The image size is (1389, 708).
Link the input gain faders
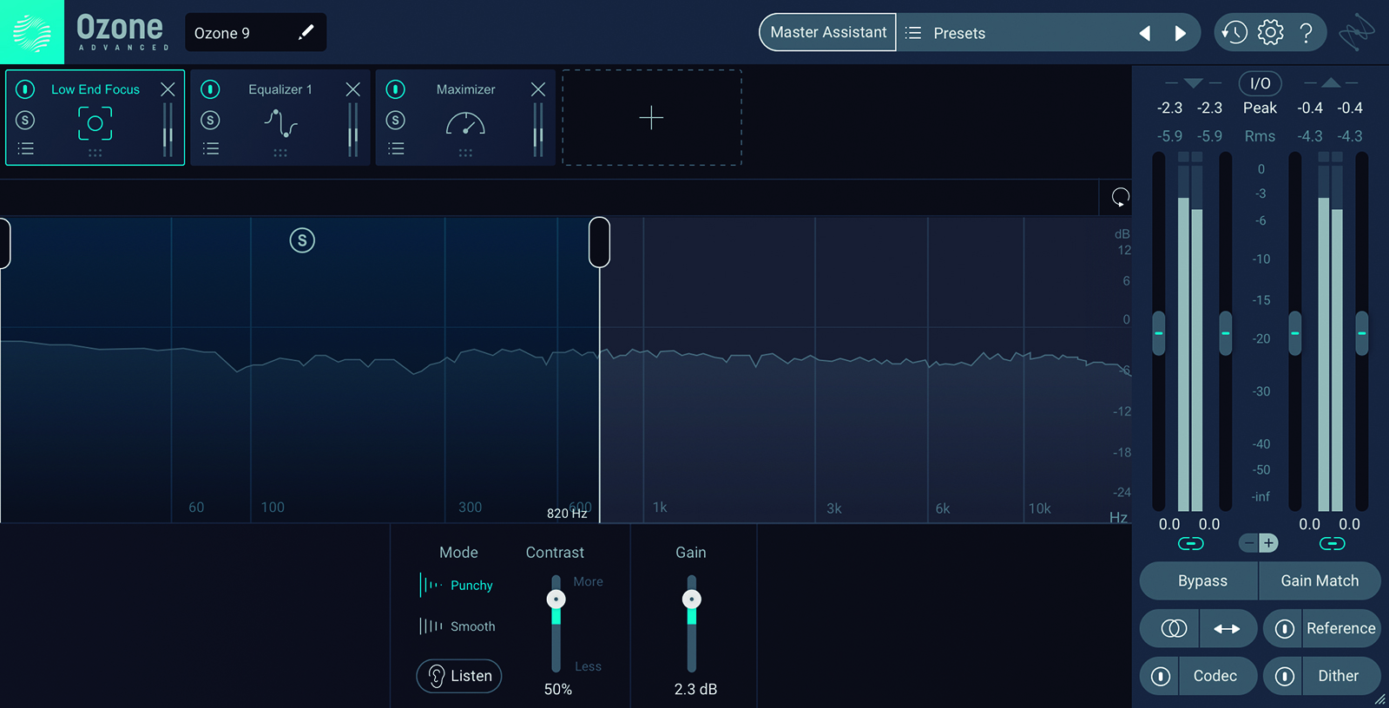1190,543
